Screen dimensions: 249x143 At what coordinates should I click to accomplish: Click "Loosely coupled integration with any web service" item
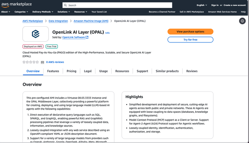click(70, 132)
